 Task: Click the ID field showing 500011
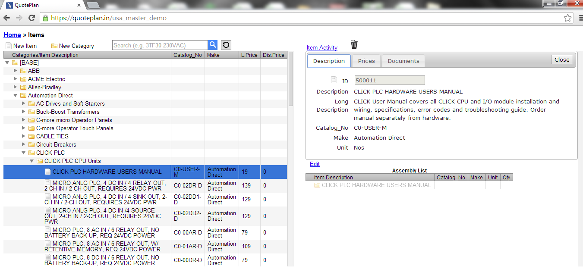pyautogui.click(x=390, y=80)
